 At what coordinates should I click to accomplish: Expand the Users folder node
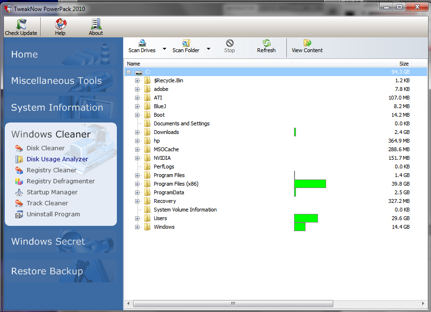point(137,218)
